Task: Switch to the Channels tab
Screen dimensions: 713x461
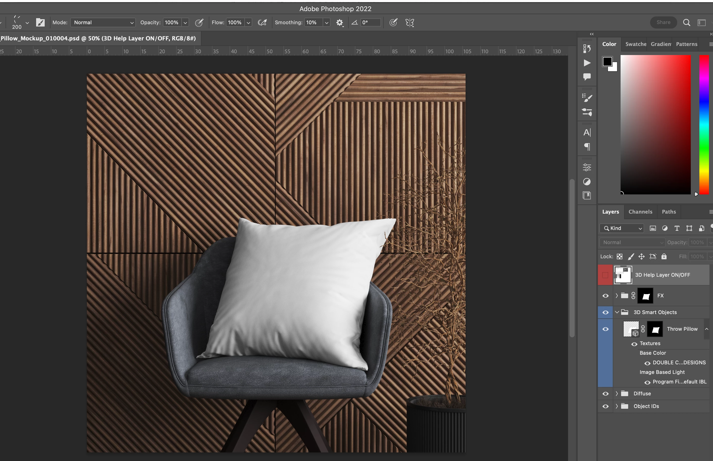Action: coord(640,212)
